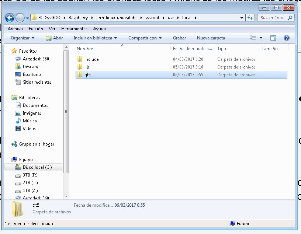Sort by Fecha de modifica... column
Image resolution: width=301 pixels, height=234 pixels.
(x=193, y=49)
